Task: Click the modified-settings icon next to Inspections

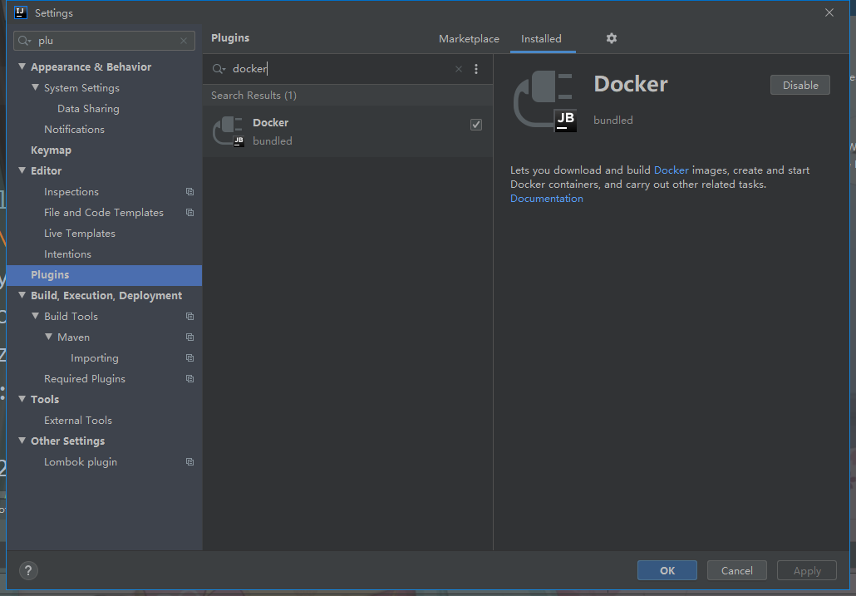Action: click(x=189, y=191)
